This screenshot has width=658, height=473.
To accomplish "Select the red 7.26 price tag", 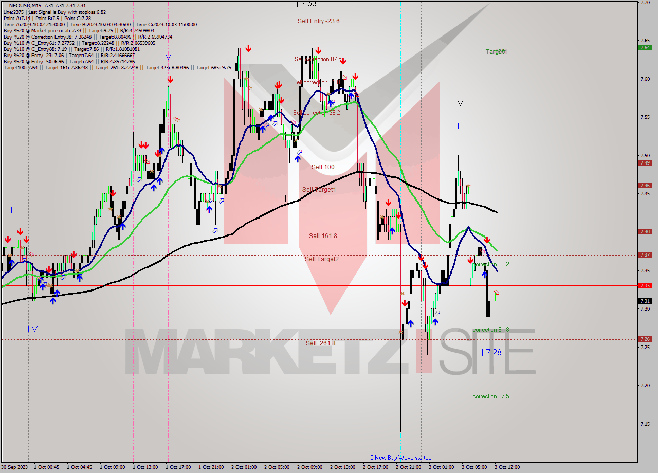I will point(645,339).
